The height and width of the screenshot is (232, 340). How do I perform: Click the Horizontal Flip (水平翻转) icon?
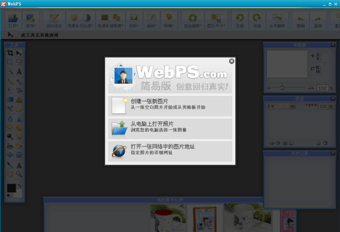(x=278, y=20)
